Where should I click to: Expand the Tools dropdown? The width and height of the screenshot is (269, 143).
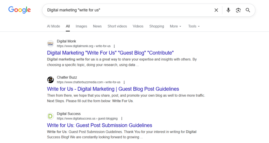(x=194, y=26)
